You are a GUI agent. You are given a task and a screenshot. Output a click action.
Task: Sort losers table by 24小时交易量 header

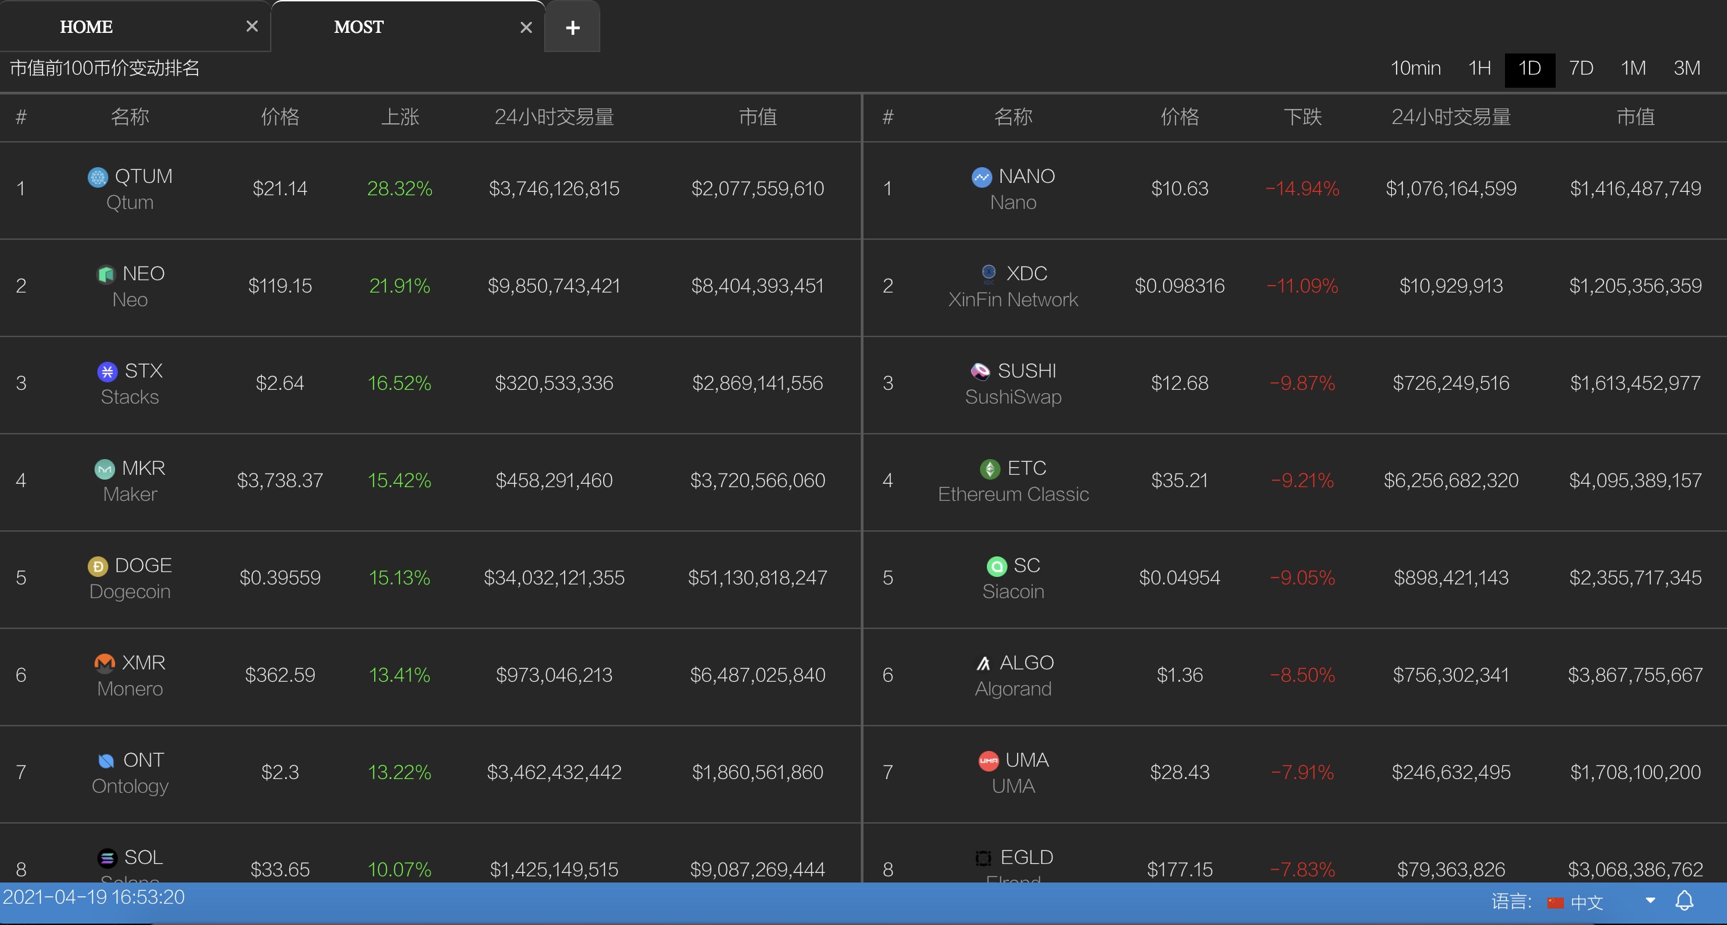click(1451, 117)
